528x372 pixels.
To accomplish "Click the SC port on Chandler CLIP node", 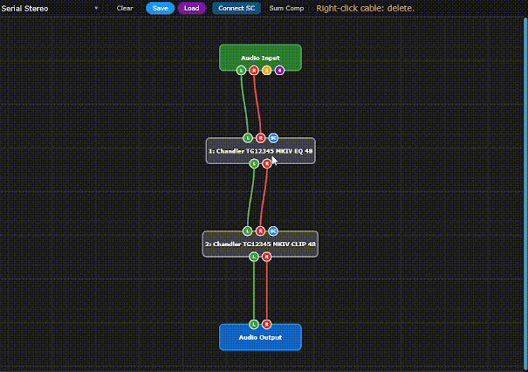I will (273, 231).
